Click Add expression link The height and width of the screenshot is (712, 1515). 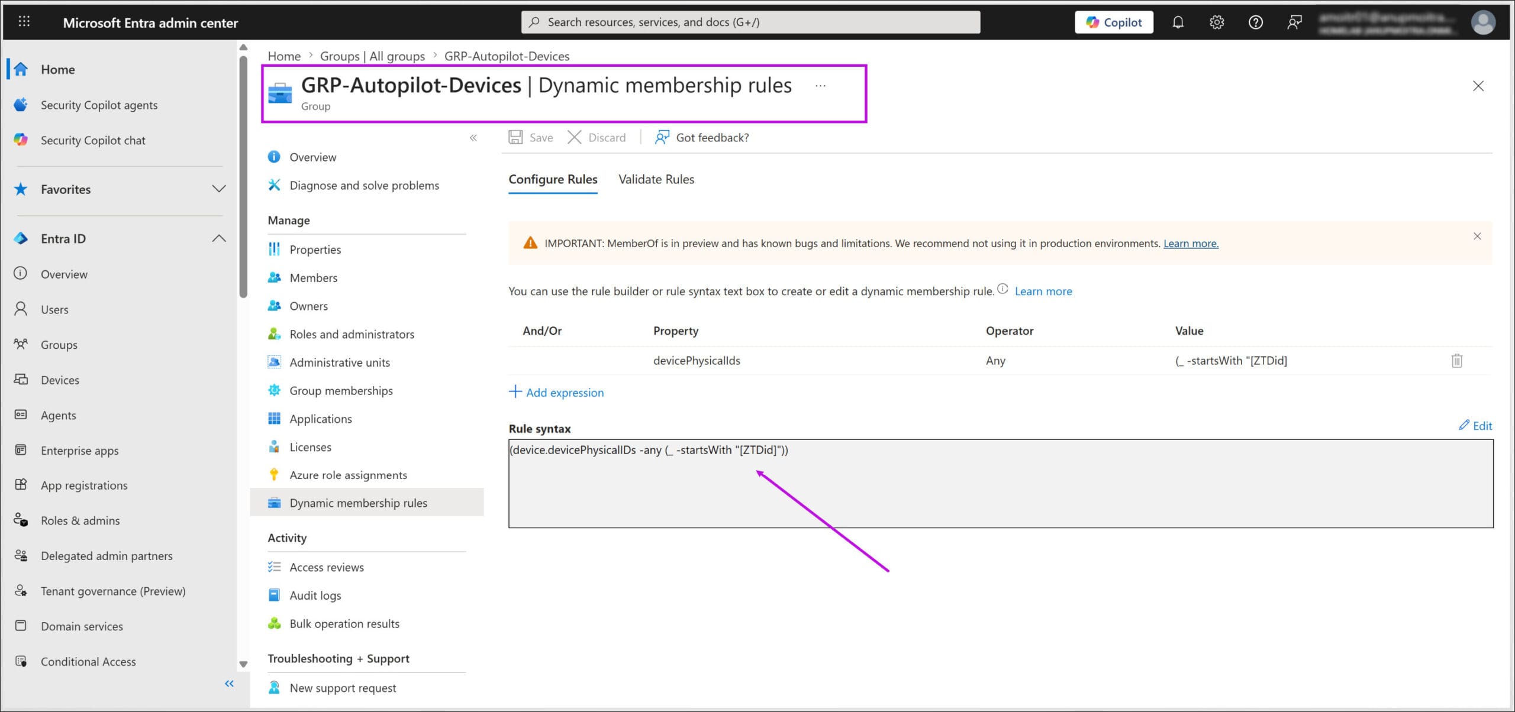click(556, 393)
